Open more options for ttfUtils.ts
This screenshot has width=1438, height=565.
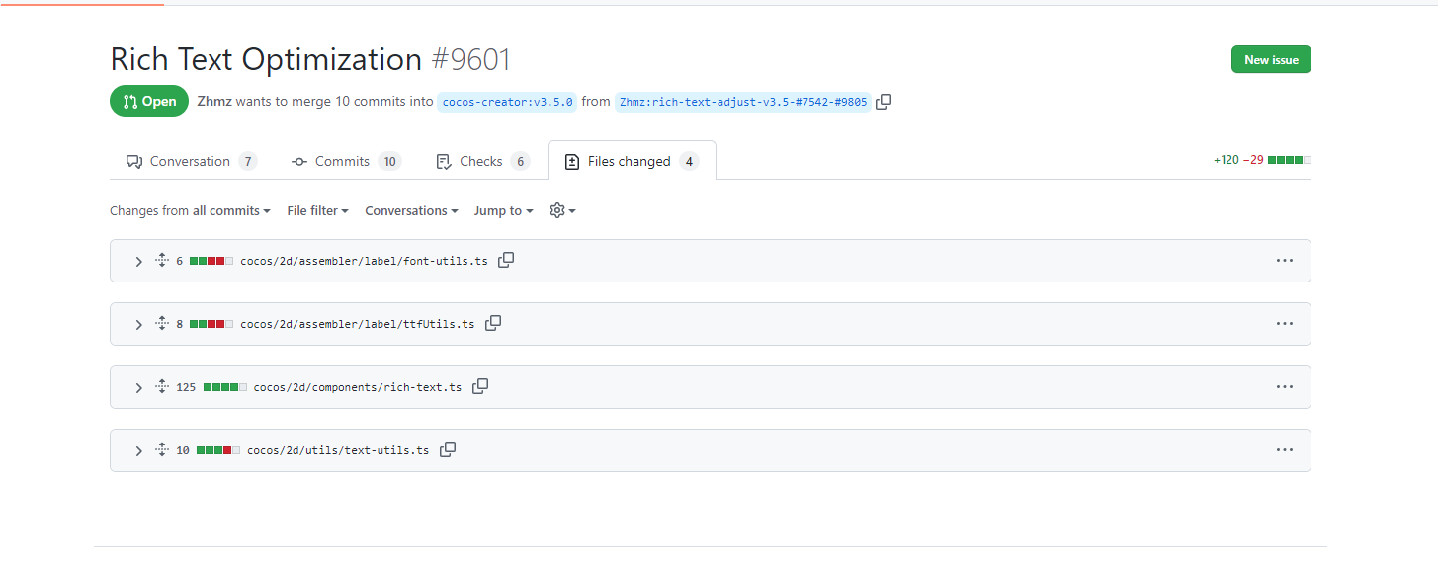coord(1284,324)
